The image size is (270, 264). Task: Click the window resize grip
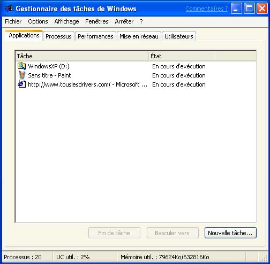265,259
